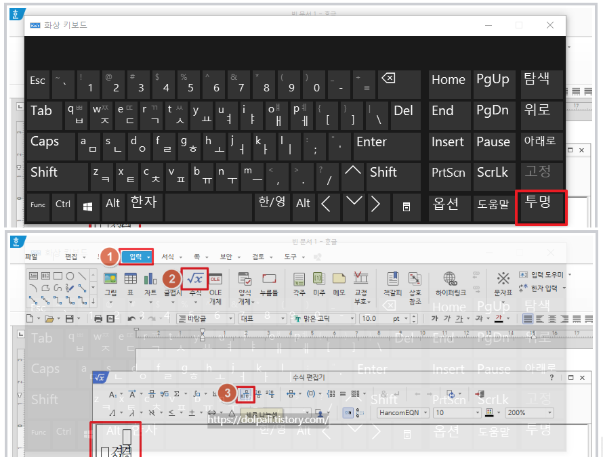Toggle the Caps key on the opaque keyboard
603x457 pixels.
click(x=51, y=146)
